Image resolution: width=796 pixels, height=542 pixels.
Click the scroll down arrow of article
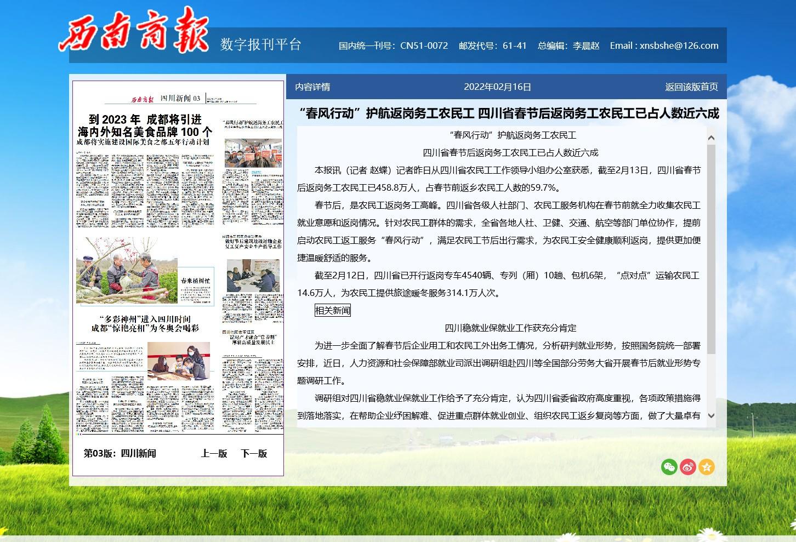pos(711,415)
